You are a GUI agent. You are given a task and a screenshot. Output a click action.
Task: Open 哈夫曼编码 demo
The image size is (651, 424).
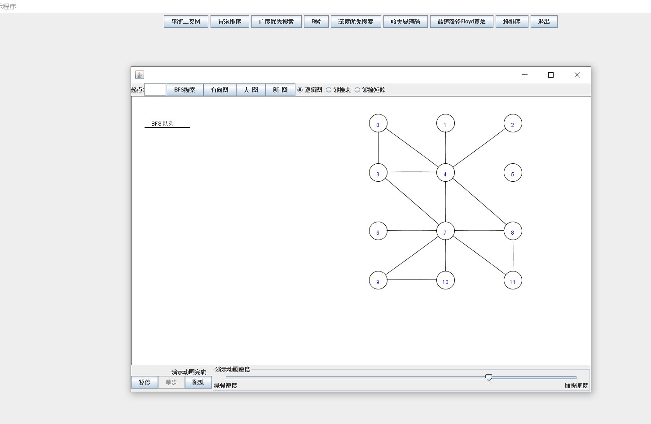[x=405, y=22]
